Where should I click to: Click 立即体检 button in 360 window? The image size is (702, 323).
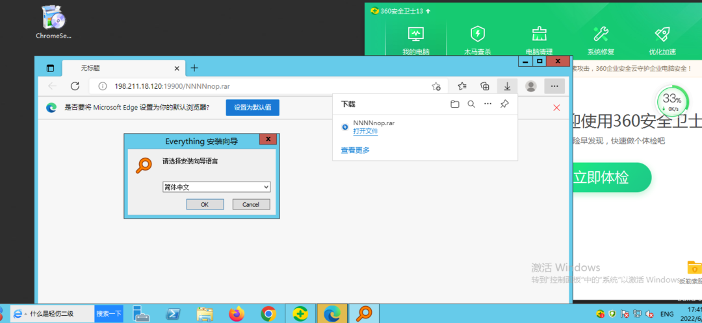612,177
